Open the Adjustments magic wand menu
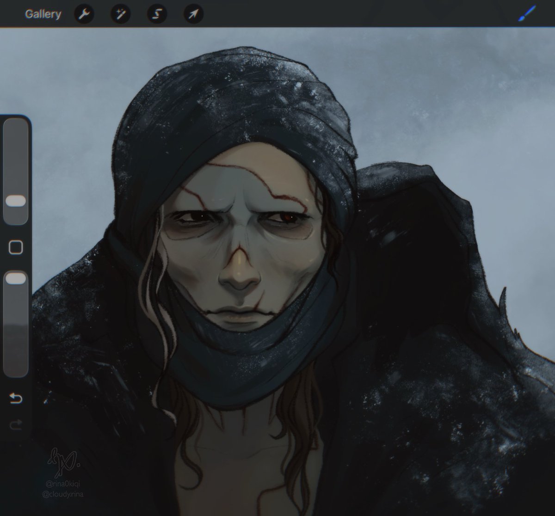 (120, 14)
